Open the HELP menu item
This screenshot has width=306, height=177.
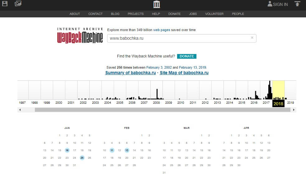click(156, 14)
